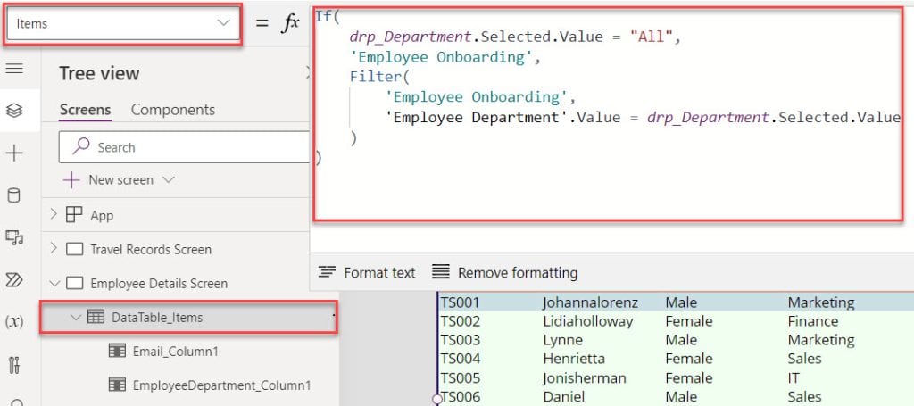
Task: Click the TS005 row ID cell
Action: point(460,378)
